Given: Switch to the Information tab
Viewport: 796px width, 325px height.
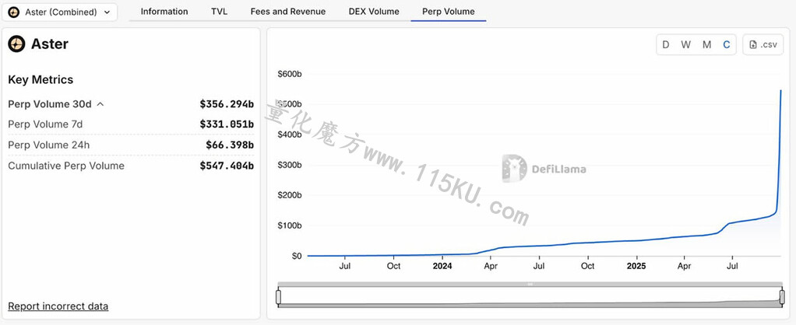Looking at the screenshot, I should [x=164, y=11].
